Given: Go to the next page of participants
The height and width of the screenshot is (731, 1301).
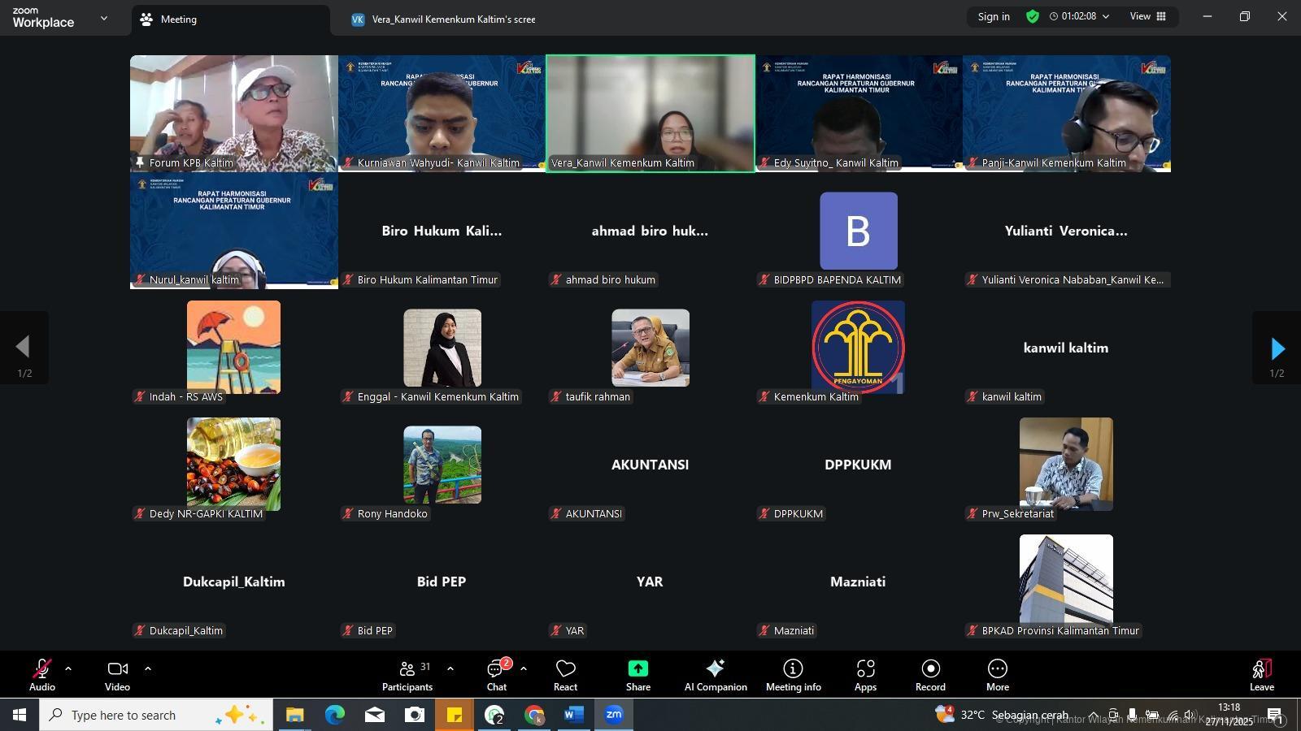Looking at the screenshot, I should (x=1277, y=349).
